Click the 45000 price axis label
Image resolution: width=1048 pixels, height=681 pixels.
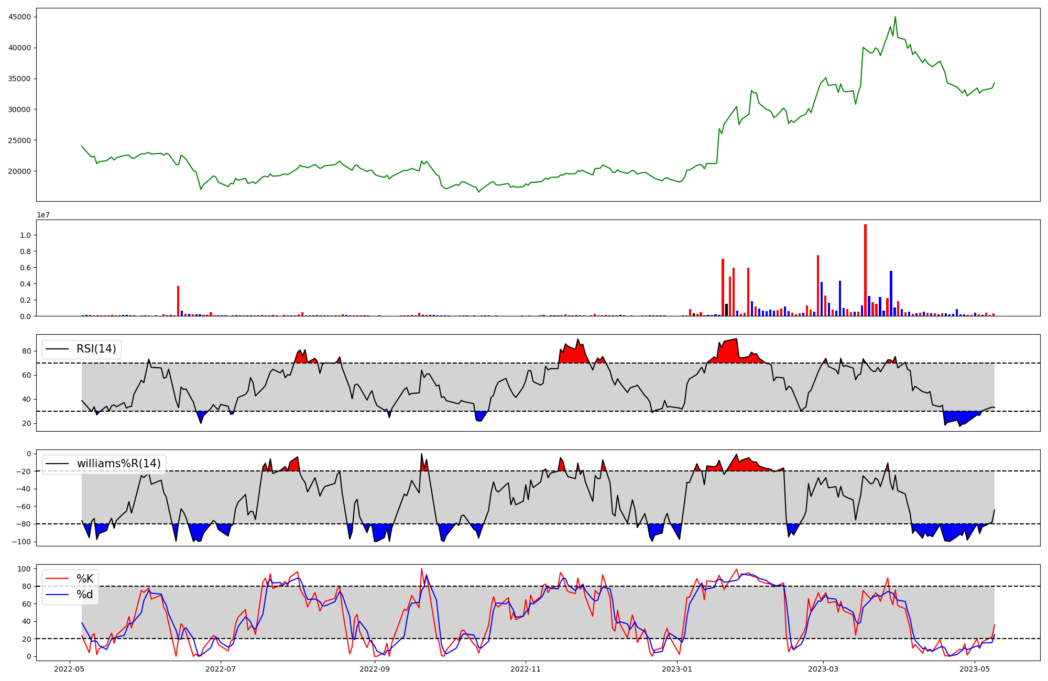click(20, 17)
